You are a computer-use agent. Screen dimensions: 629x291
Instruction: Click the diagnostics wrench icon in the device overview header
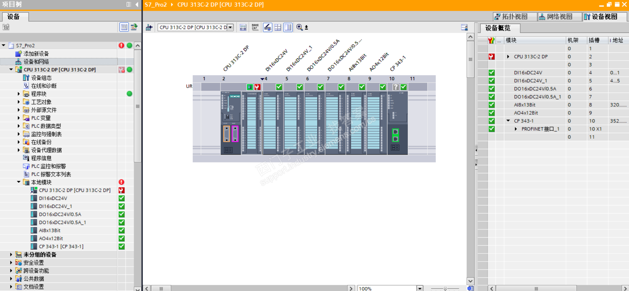tap(491, 40)
